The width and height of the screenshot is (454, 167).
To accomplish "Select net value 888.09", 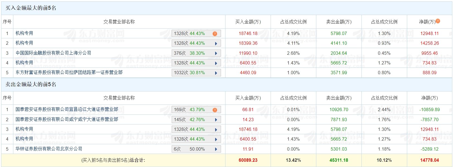I will click(429, 73).
